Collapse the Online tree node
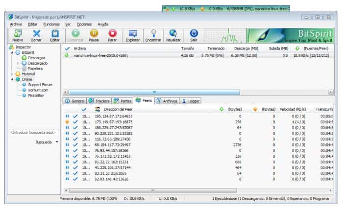This screenshot has height=213, width=343. pos(12,79)
